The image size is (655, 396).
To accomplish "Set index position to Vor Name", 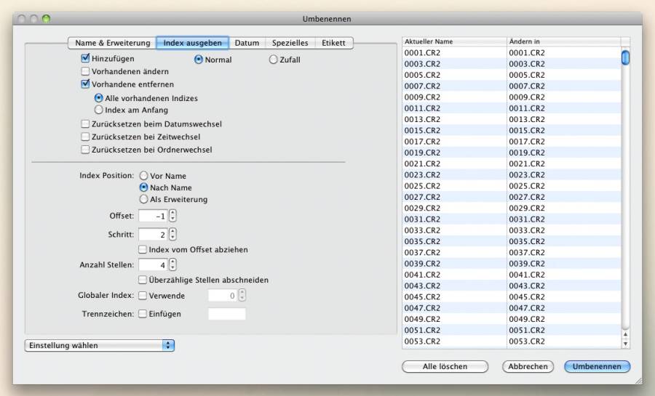I will pos(143,176).
